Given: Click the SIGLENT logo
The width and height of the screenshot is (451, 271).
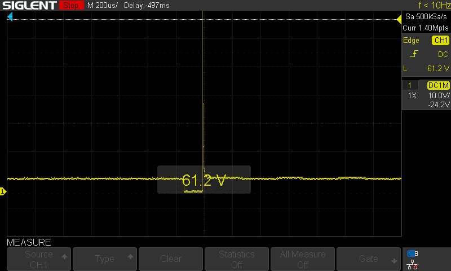Looking at the screenshot, I should tap(29, 6).
